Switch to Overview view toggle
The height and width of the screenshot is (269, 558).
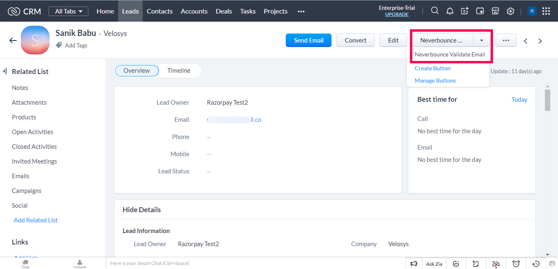click(137, 71)
